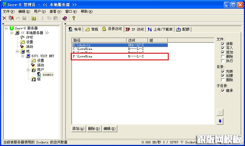Toggle 读取 file read checkbox
Image resolution: width=245 pixels, height=146 pixels.
223,44
